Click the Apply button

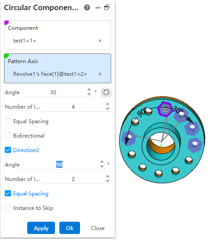tap(41, 228)
